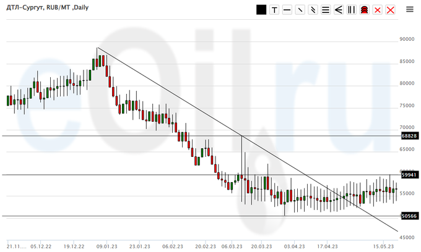Click the larger red X clear-all icon
421x252 pixels.
(x=391, y=10)
